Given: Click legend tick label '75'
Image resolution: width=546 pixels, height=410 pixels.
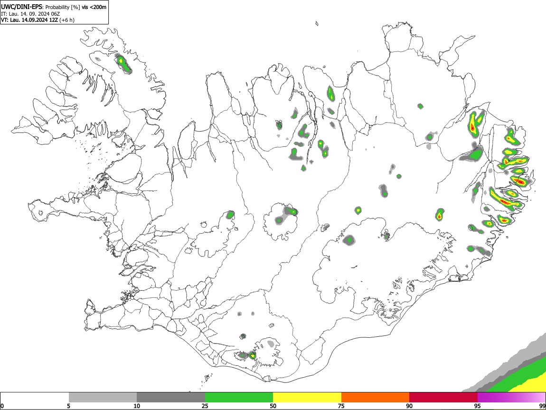Looking at the screenshot, I should (x=341, y=406).
